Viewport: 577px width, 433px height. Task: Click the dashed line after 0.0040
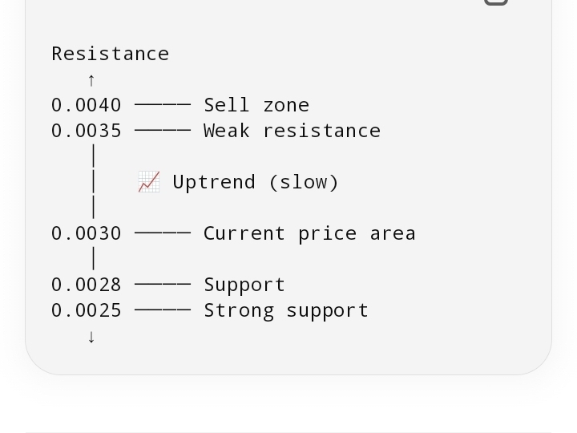click(x=163, y=105)
